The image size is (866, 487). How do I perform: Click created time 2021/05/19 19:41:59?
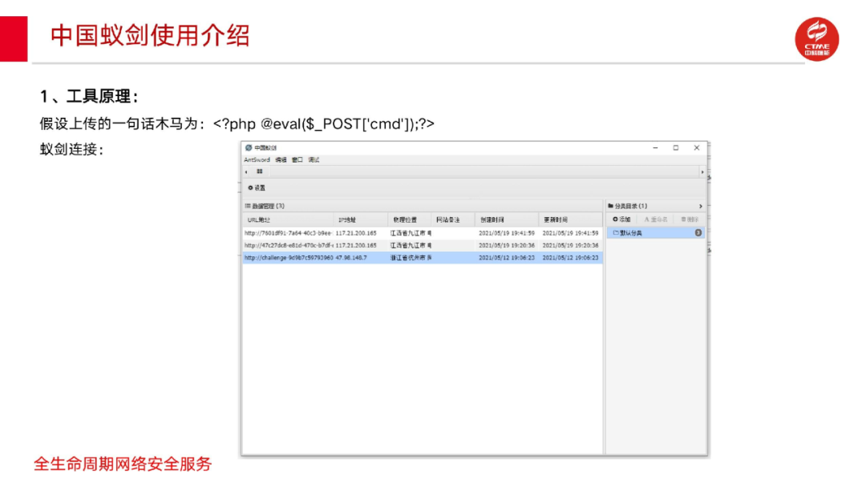(507, 233)
